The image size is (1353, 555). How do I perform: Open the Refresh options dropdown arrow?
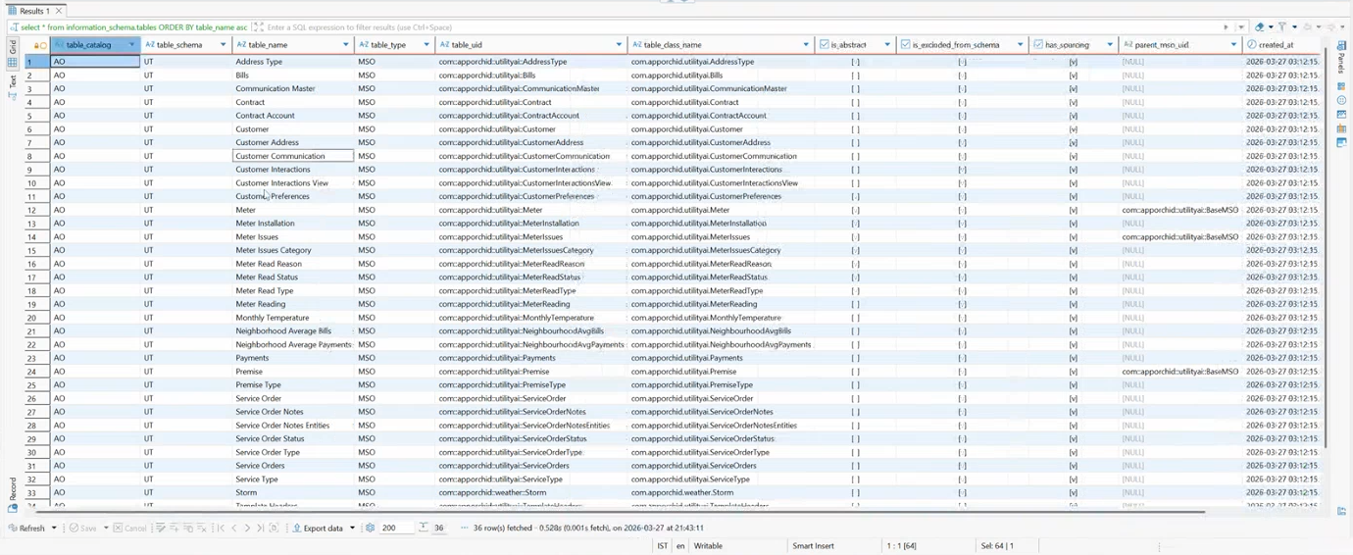[54, 528]
